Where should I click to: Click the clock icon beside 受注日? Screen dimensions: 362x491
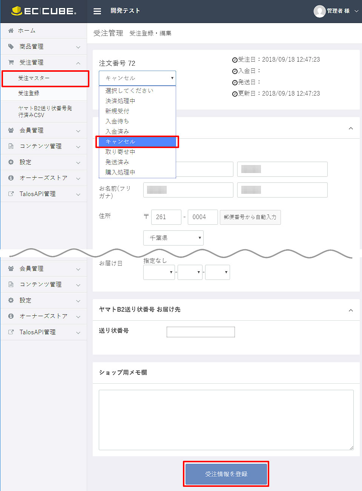tap(235, 60)
